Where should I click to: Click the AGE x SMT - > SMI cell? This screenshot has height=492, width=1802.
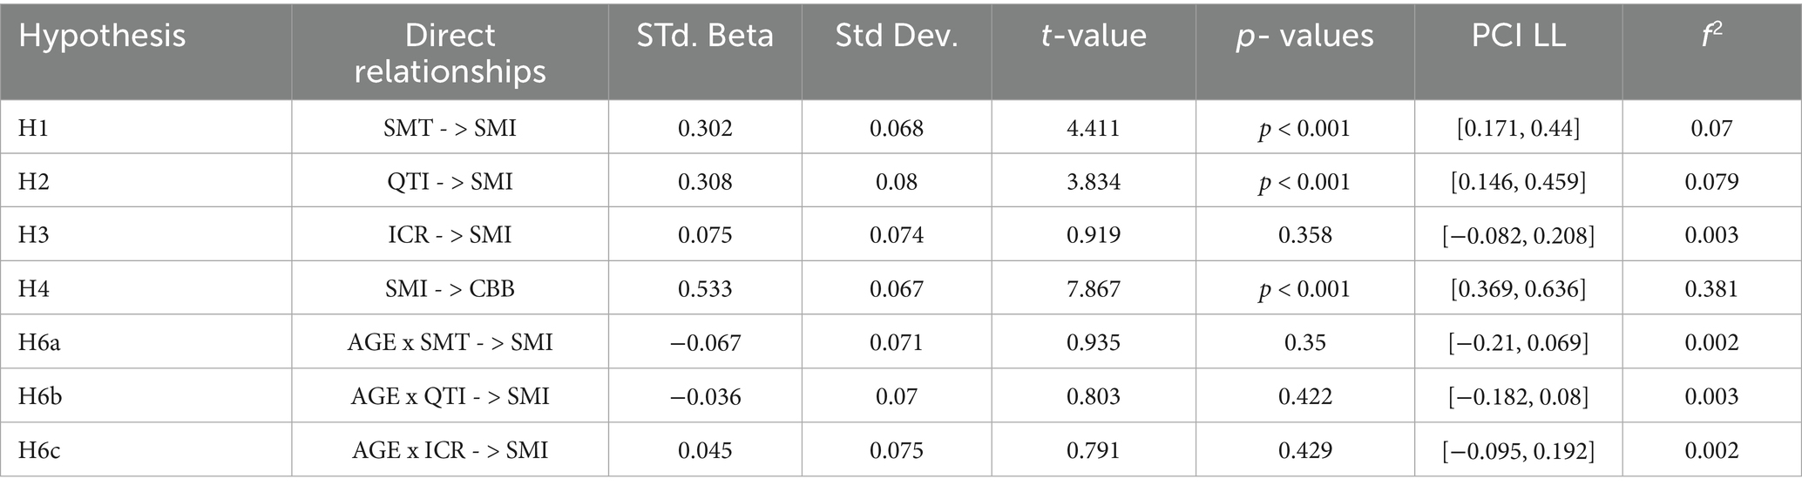click(450, 342)
